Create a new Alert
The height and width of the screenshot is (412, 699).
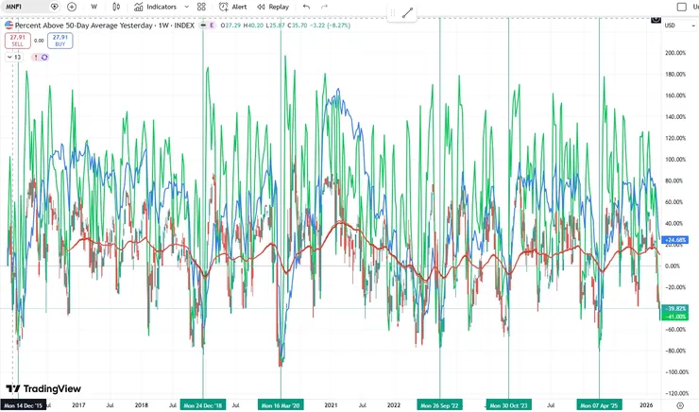point(232,7)
